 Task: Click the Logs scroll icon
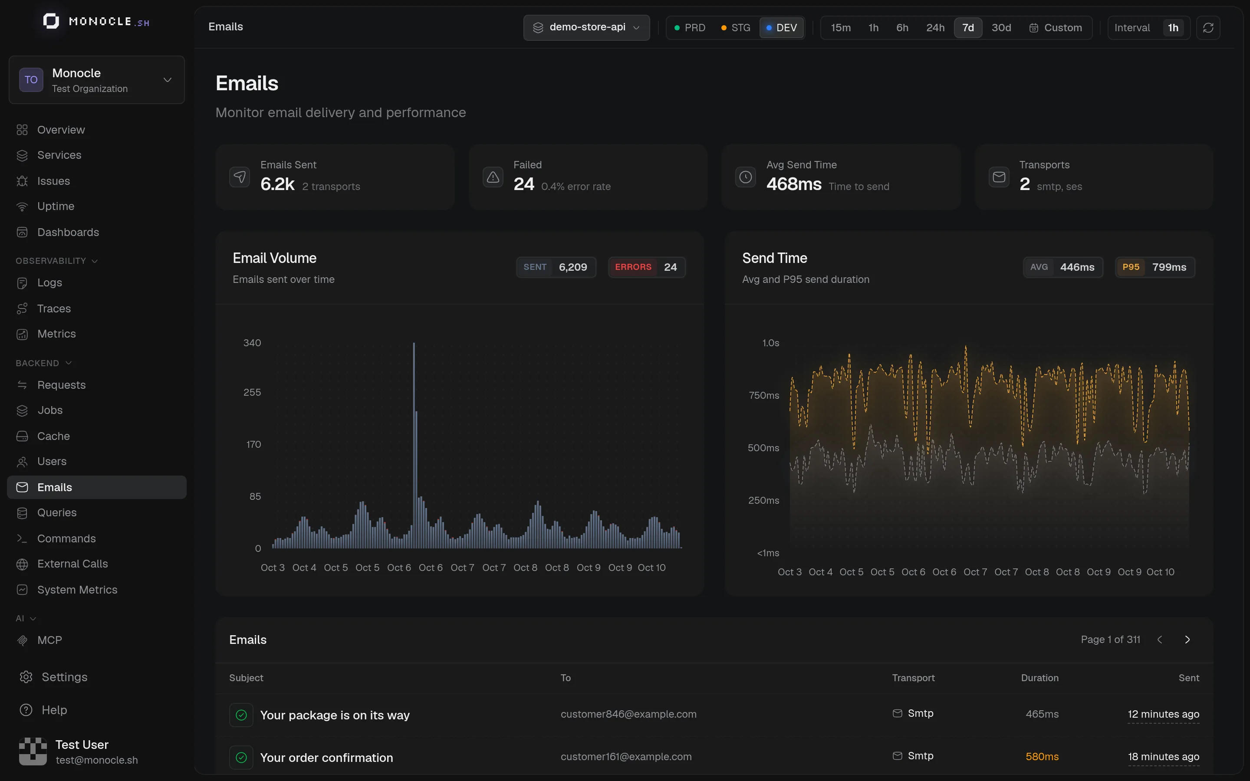tap(22, 283)
